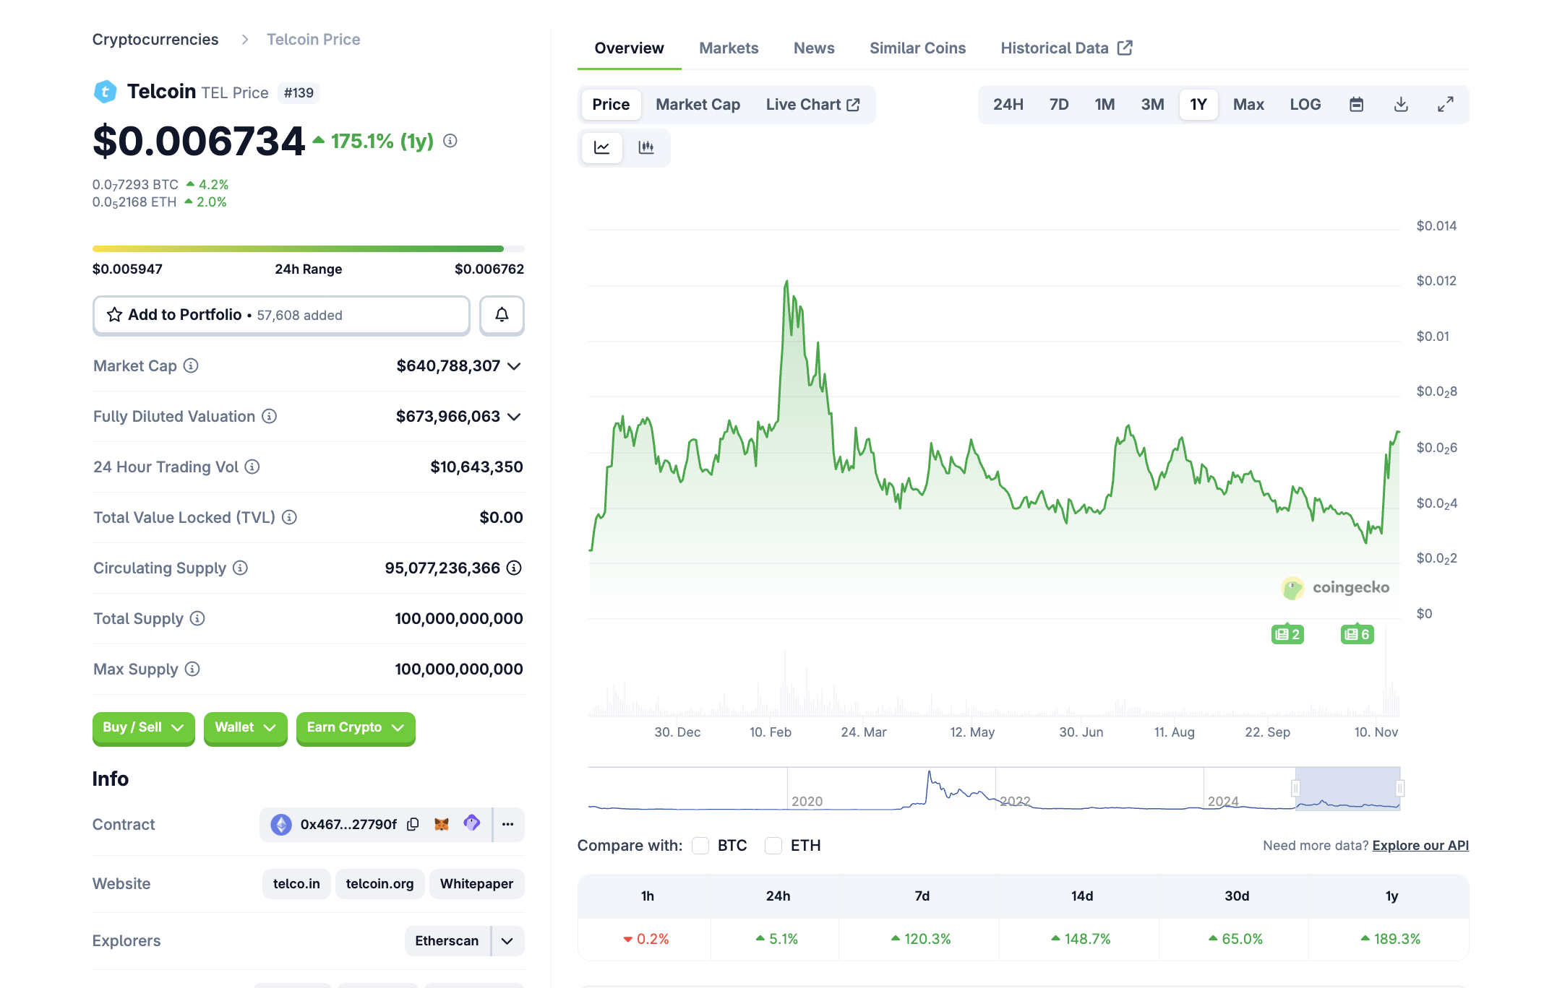Switch to the Markets tab
This screenshot has height=988, width=1557.
click(728, 48)
